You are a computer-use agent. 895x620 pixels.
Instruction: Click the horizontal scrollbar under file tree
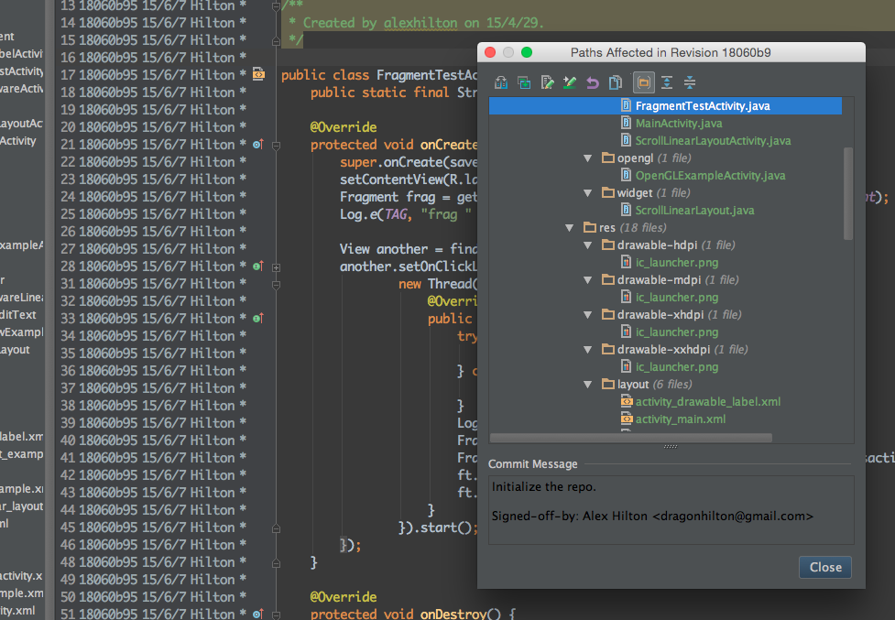[632, 438]
